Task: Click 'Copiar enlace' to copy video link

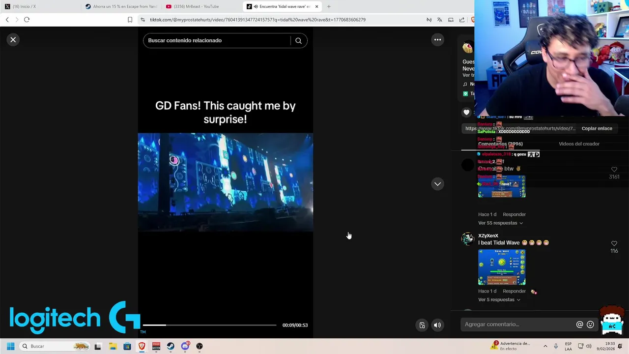Action: coord(597,129)
